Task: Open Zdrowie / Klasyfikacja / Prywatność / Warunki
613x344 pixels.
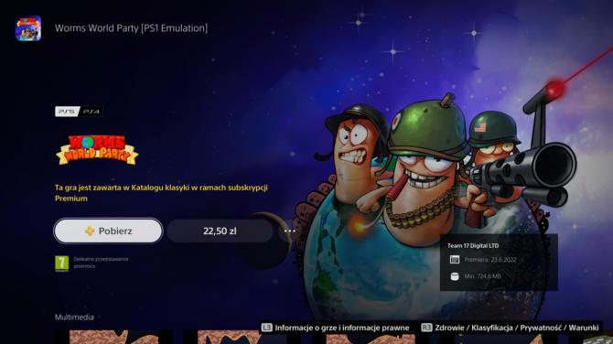Action: pos(516,328)
